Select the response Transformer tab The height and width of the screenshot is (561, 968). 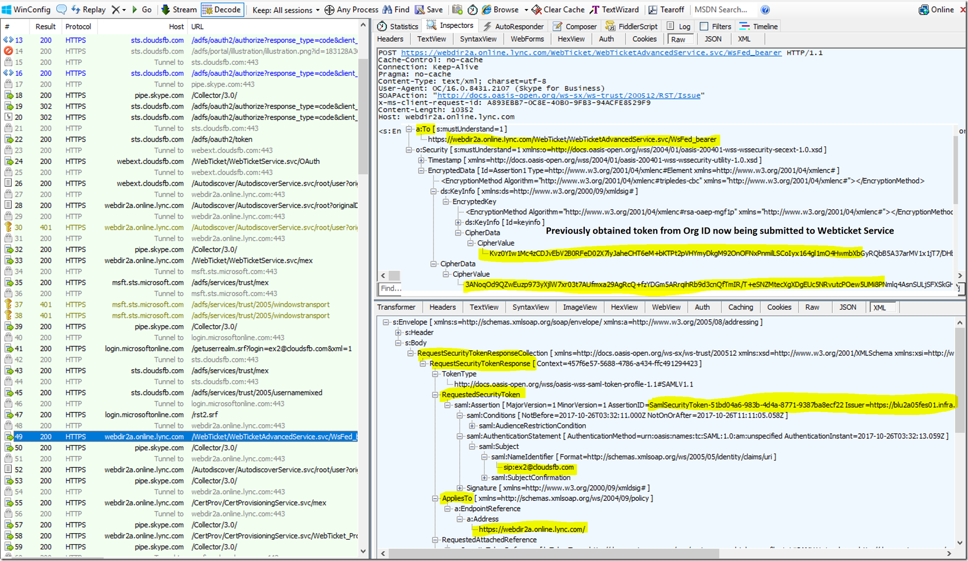(396, 307)
